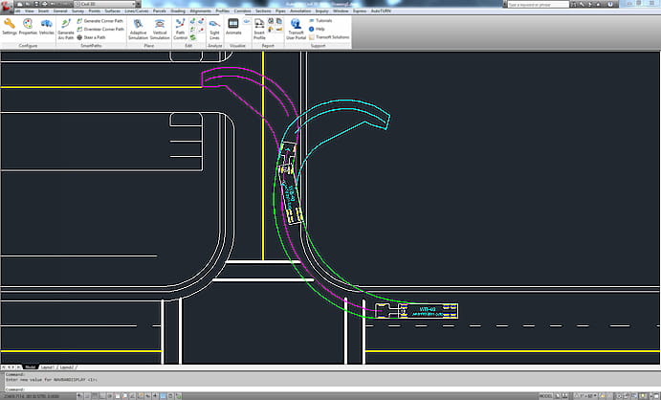Screen dimensions: 661x400
Task: Open Tutorials in Support panel
Action: tap(320, 21)
